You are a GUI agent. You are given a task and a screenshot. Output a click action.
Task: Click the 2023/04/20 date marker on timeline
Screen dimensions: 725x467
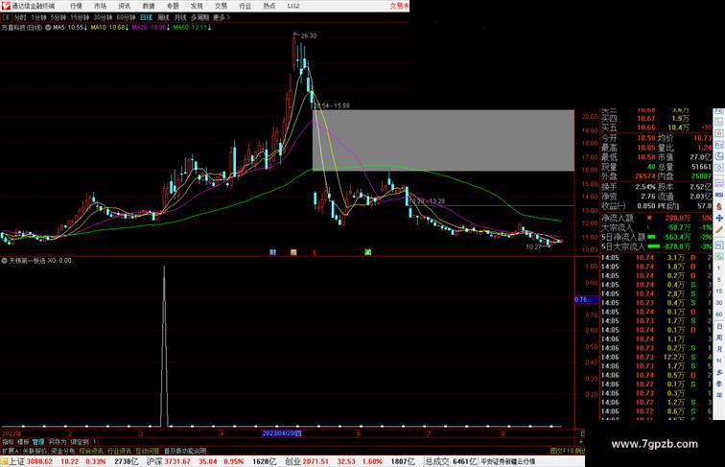tap(282, 433)
